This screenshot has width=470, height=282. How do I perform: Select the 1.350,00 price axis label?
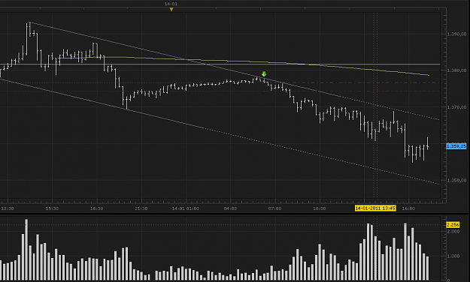click(x=456, y=180)
